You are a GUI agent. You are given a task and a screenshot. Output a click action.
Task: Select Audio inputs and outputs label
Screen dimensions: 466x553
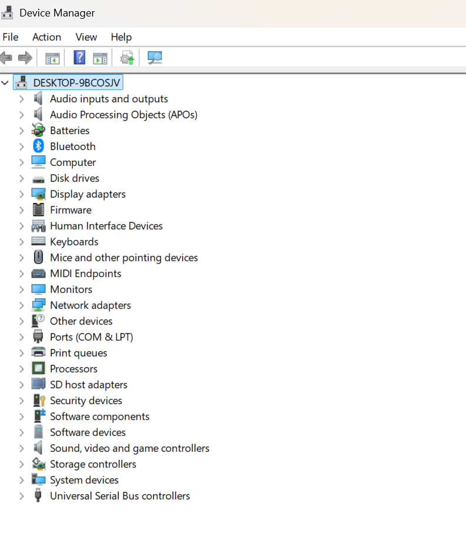pyautogui.click(x=109, y=99)
